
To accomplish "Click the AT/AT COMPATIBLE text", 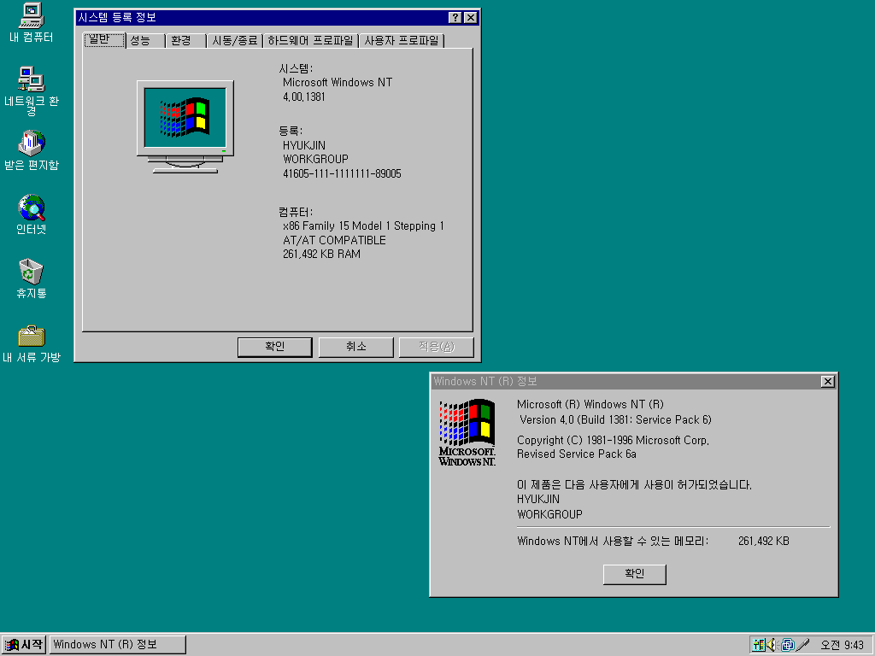I will (334, 240).
